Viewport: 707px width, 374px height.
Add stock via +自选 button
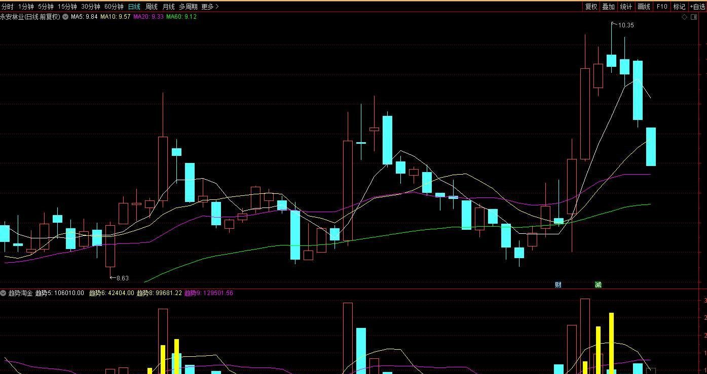click(x=697, y=7)
